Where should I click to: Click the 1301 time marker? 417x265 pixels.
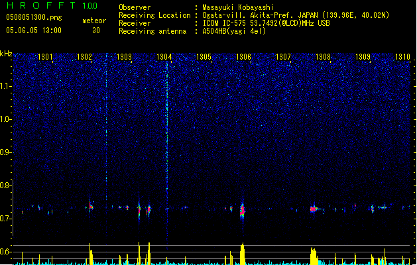[x=45, y=56]
